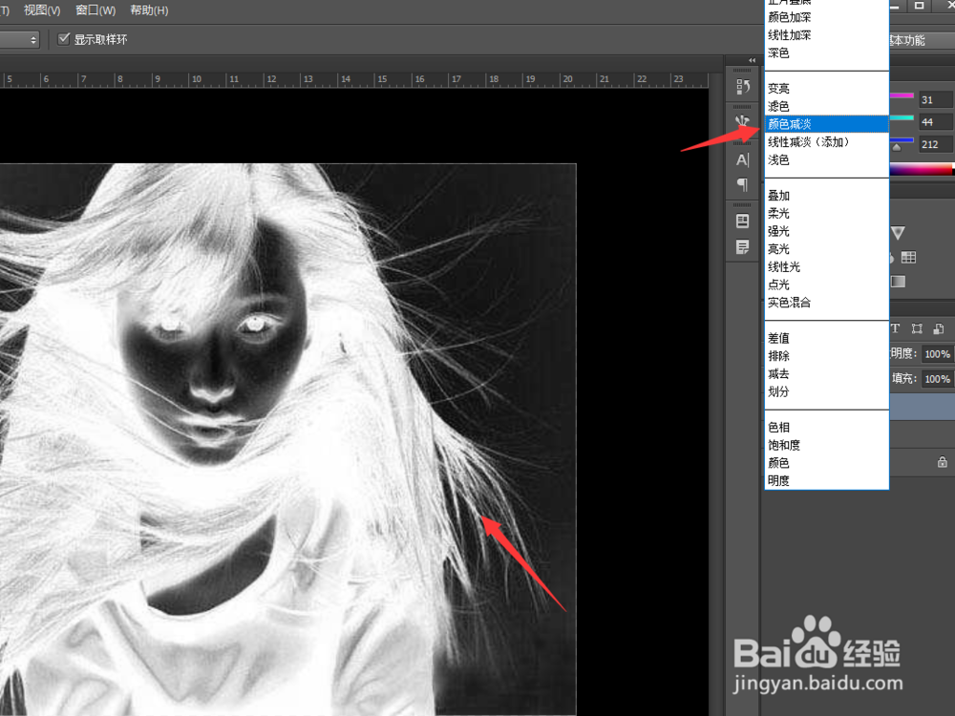Choose the 线性加深 blend mode

click(826, 34)
